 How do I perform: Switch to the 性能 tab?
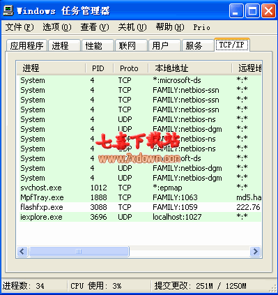[x=98, y=45]
